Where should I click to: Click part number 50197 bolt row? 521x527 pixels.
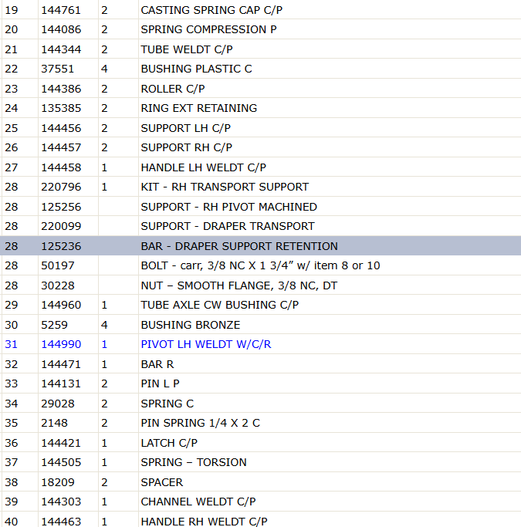click(x=261, y=265)
